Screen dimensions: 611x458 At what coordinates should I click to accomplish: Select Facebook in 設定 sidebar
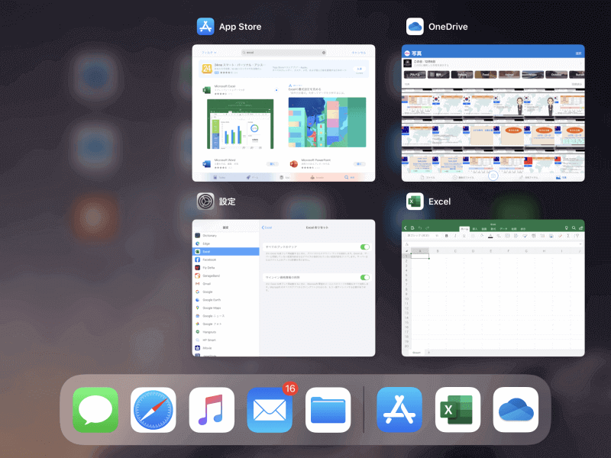(226, 260)
